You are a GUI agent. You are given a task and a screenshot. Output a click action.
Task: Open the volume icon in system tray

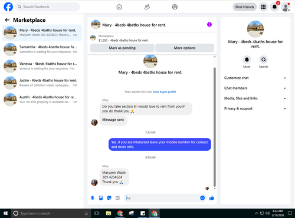tap(267, 213)
